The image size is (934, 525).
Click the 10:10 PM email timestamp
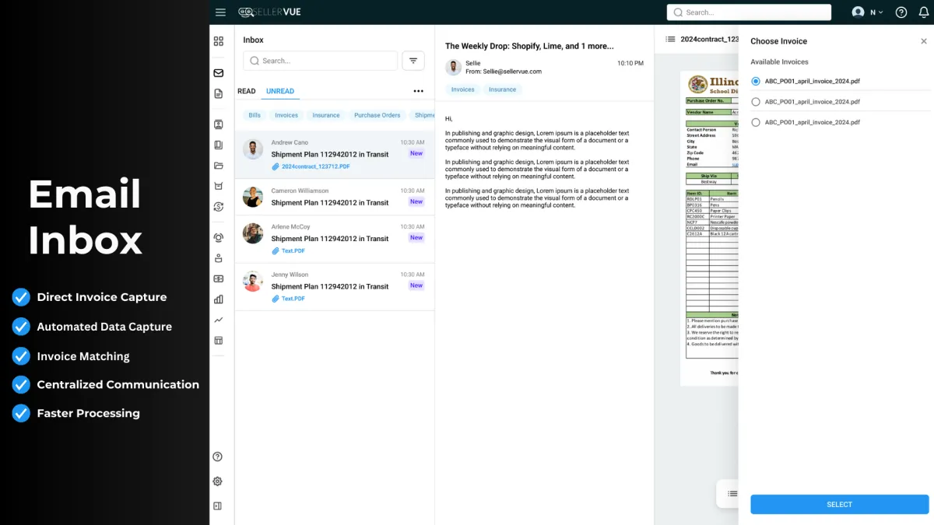(630, 63)
